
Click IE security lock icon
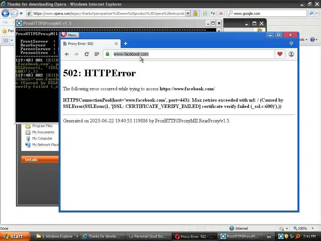click(195, 13)
